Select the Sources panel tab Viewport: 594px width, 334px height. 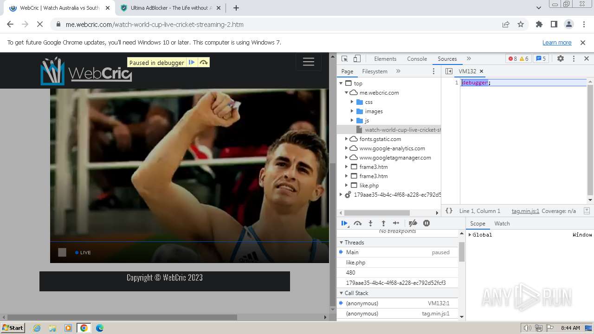(447, 59)
